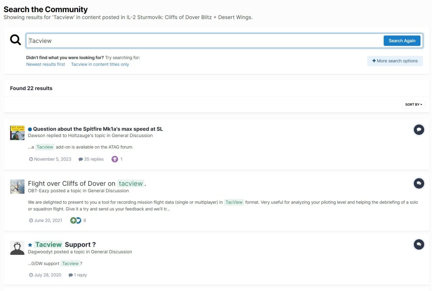
Task: Click Dawson's avatar thumbnail
Action: pos(17,133)
